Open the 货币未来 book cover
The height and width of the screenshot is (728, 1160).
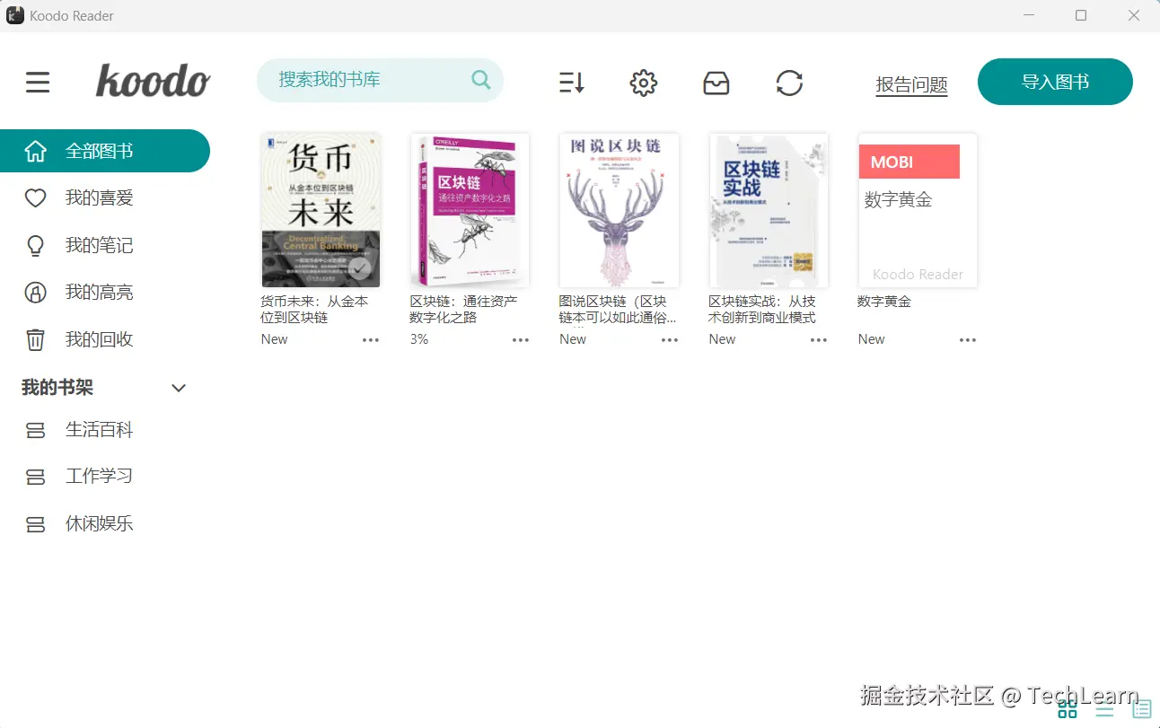click(321, 210)
